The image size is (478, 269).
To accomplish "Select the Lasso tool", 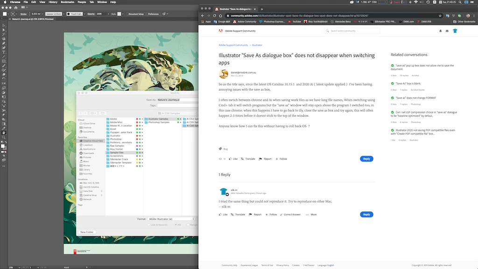I will coord(4,39).
